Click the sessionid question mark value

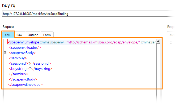(x=29, y=63)
